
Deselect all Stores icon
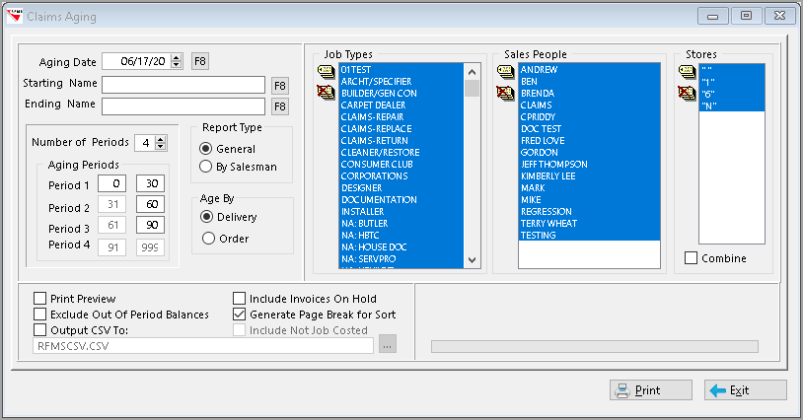(x=687, y=93)
